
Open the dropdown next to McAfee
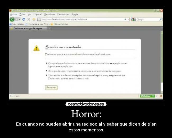tap(157, 96)
